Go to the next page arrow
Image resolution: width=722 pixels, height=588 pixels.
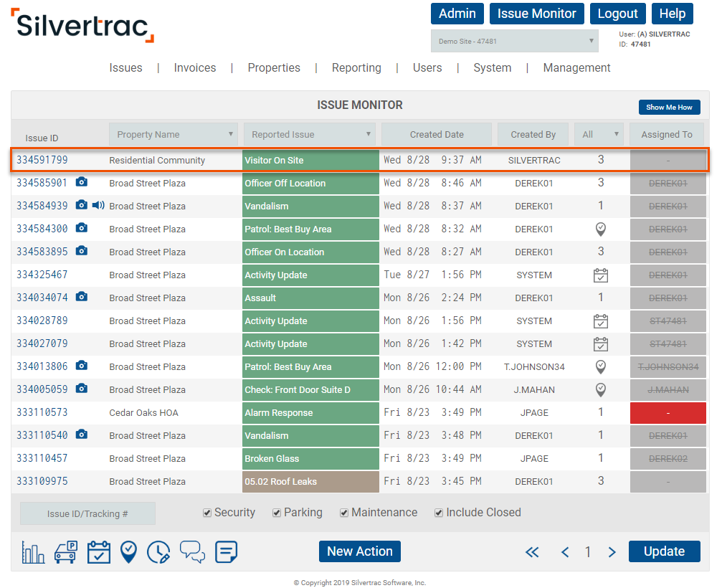pos(612,551)
